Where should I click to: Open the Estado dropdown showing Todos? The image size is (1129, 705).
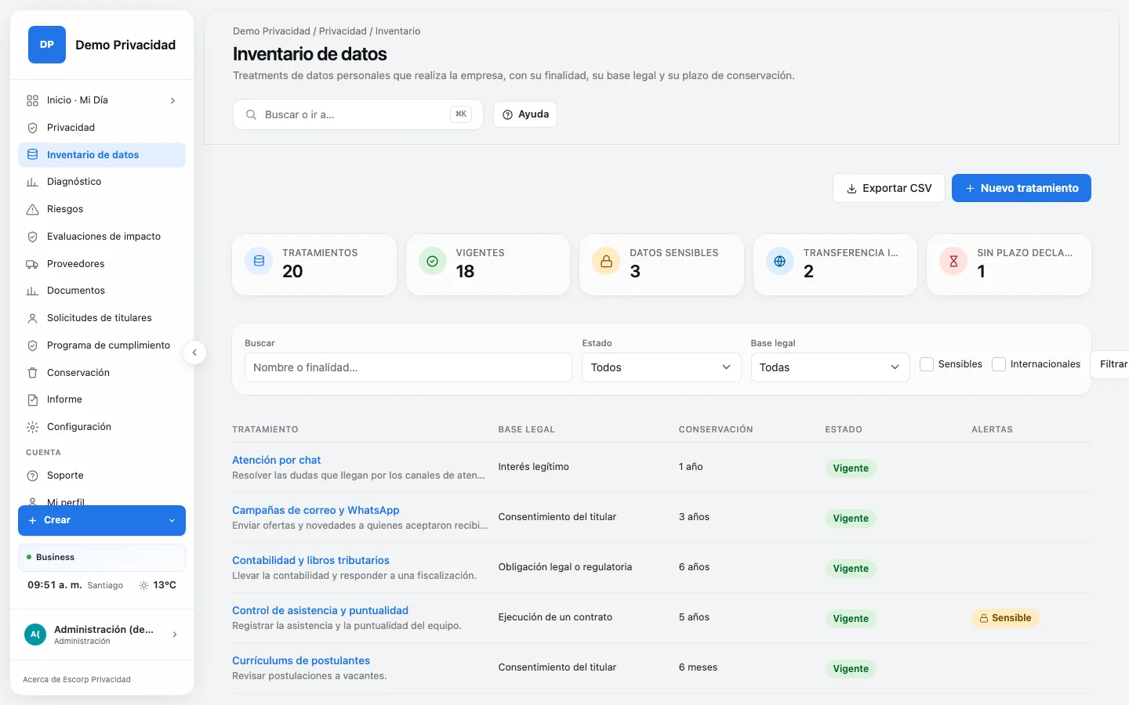[661, 367]
